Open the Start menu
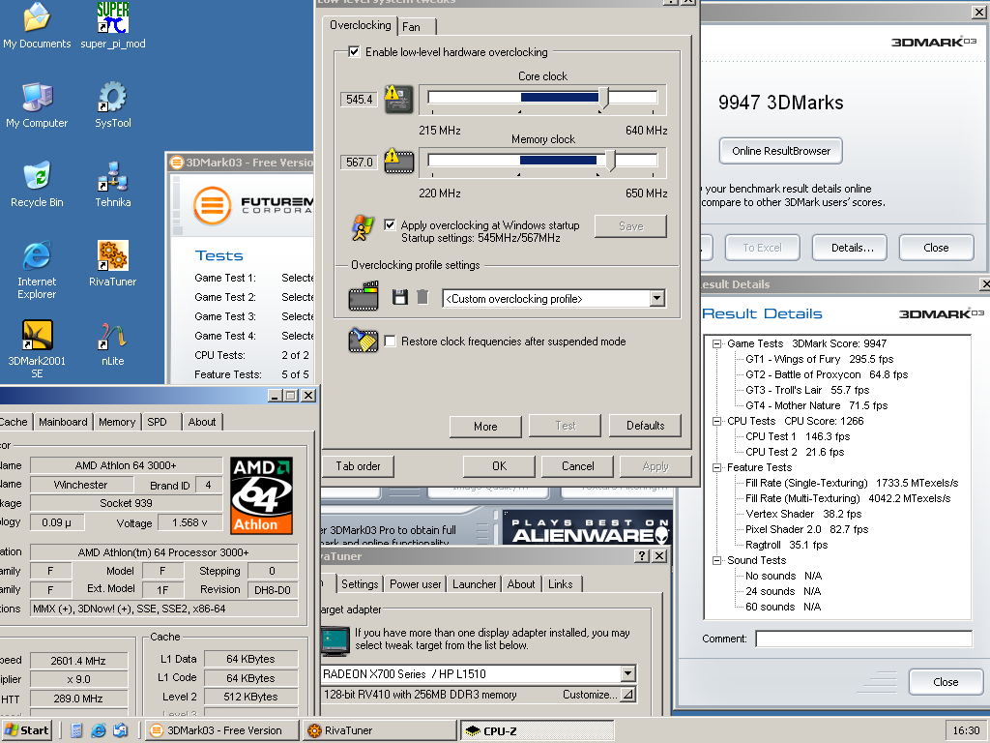 pos(28,730)
